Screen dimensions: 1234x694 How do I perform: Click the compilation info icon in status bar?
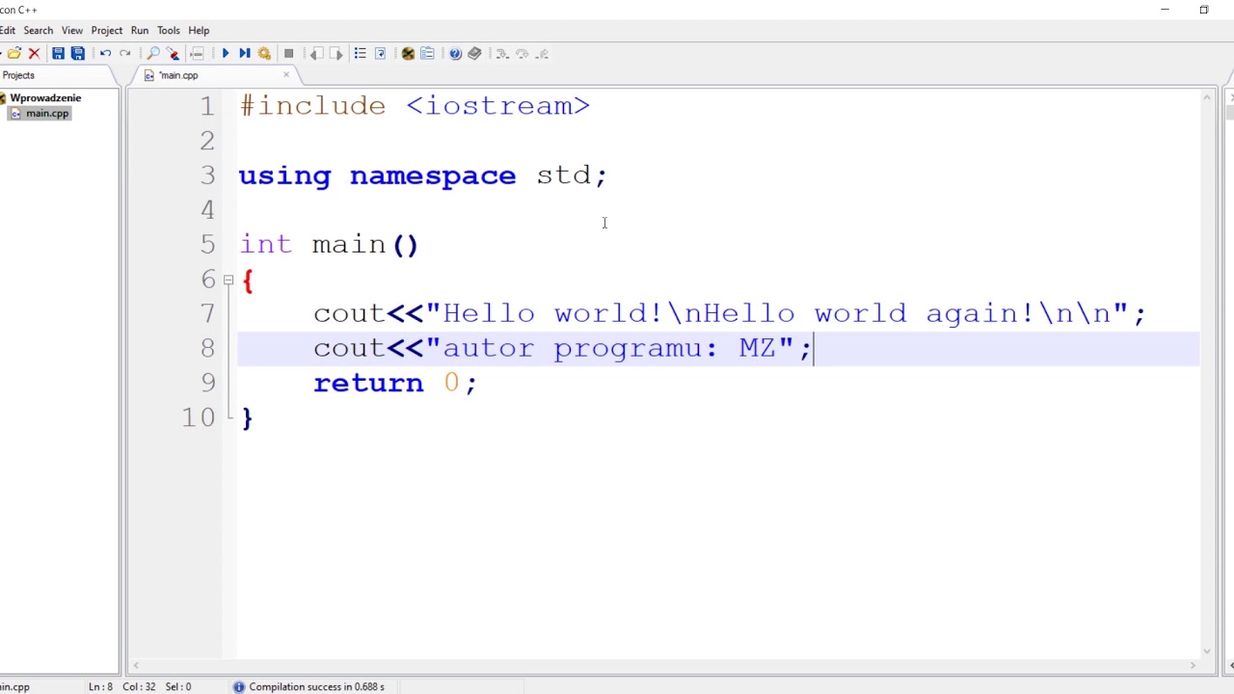pyautogui.click(x=239, y=686)
